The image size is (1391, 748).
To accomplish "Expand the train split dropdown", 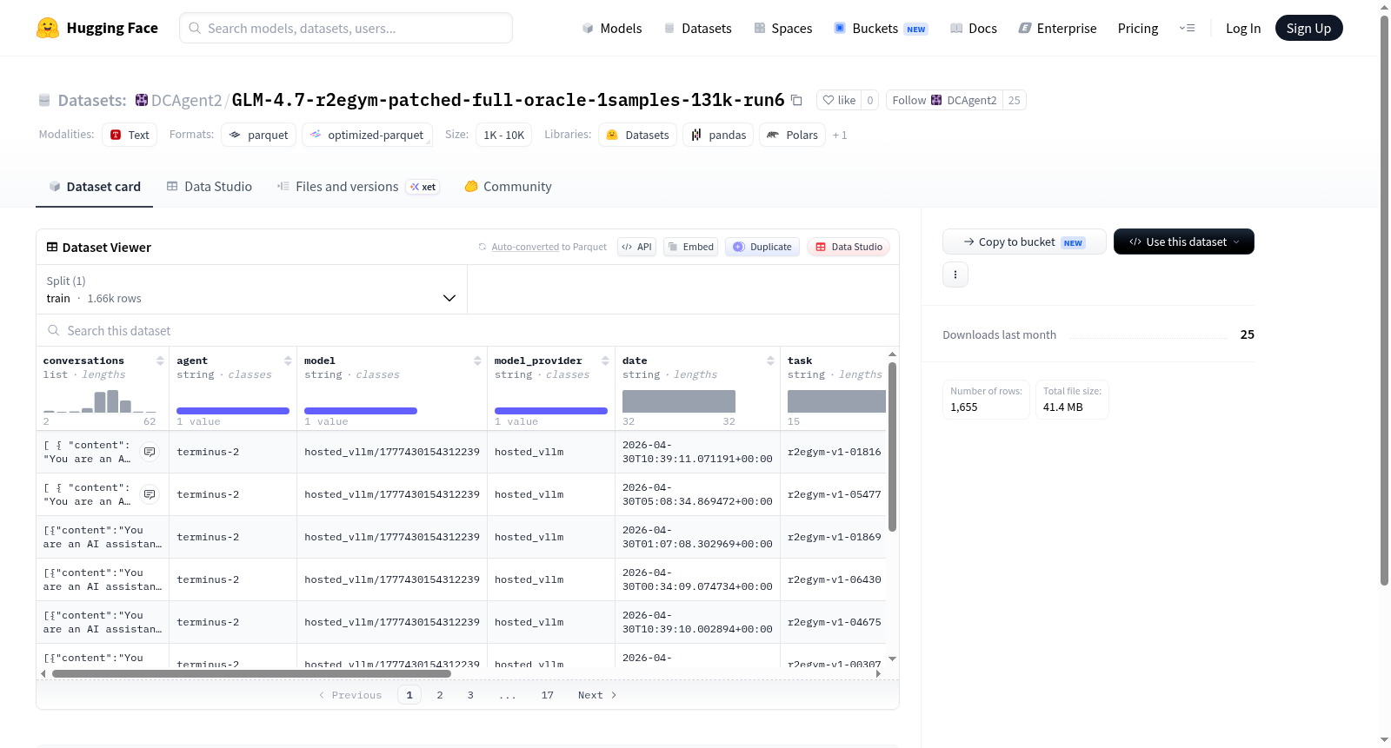I will click(252, 289).
